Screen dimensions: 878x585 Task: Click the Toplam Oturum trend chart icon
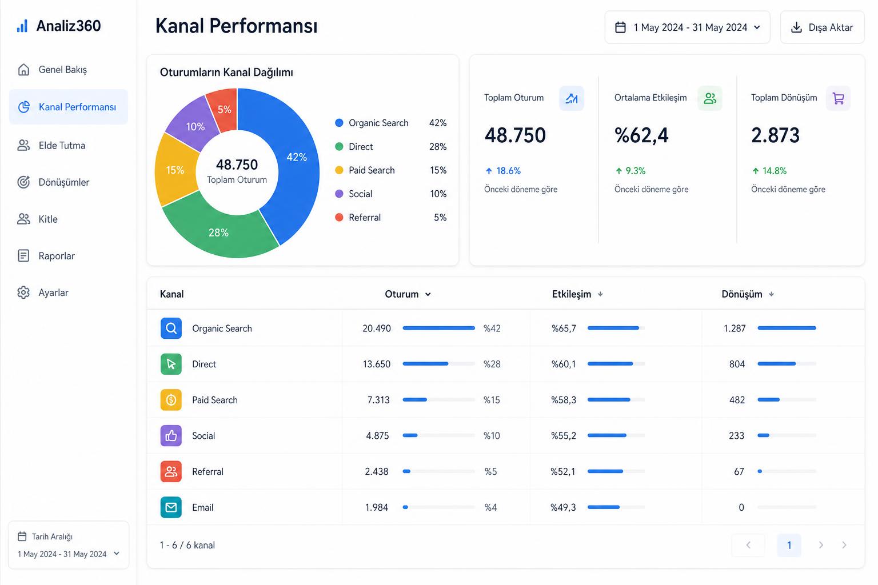pyautogui.click(x=572, y=98)
